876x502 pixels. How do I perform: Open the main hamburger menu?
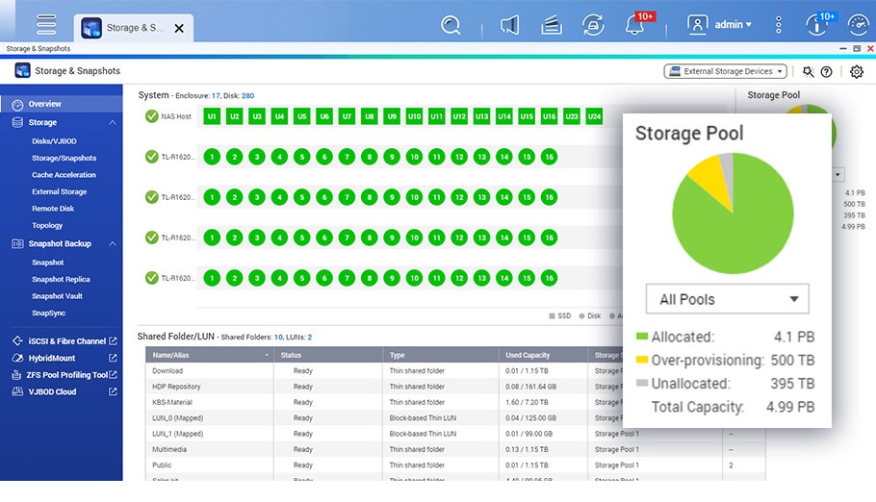point(46,25)
